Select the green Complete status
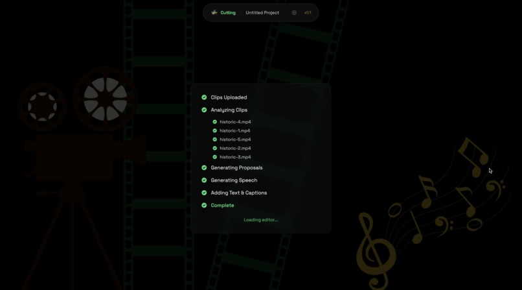Viewport: 522px width, 290px height. click(222, 205)
